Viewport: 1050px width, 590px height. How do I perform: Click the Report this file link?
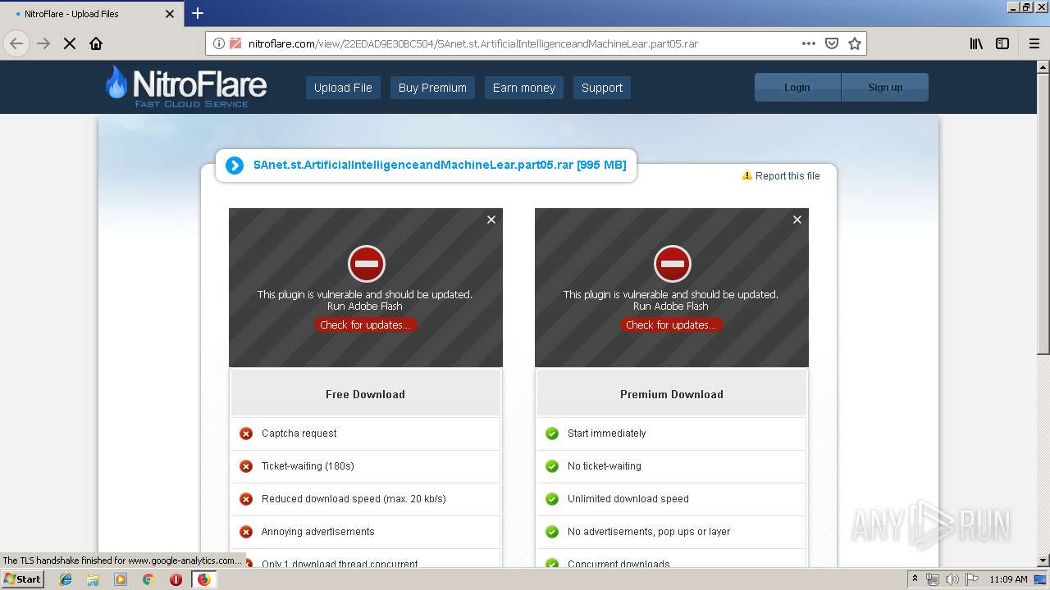[x=781, y=175]
